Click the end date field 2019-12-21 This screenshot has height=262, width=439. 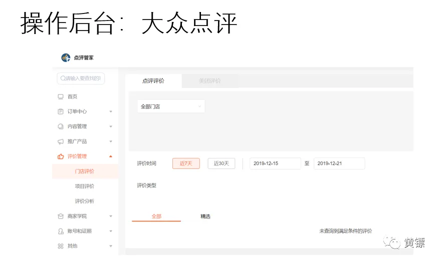coord(339,163)
